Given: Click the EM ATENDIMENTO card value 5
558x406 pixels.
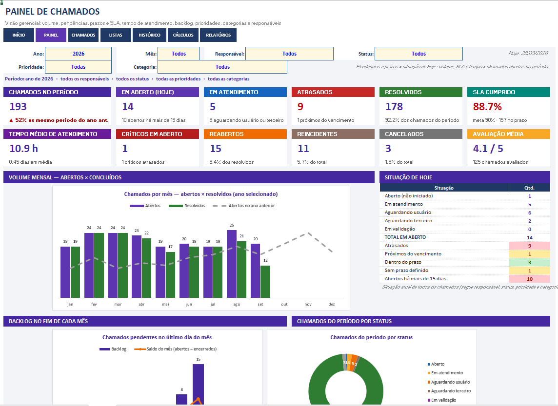Looking at the screenshot, I should click(213, 107).
